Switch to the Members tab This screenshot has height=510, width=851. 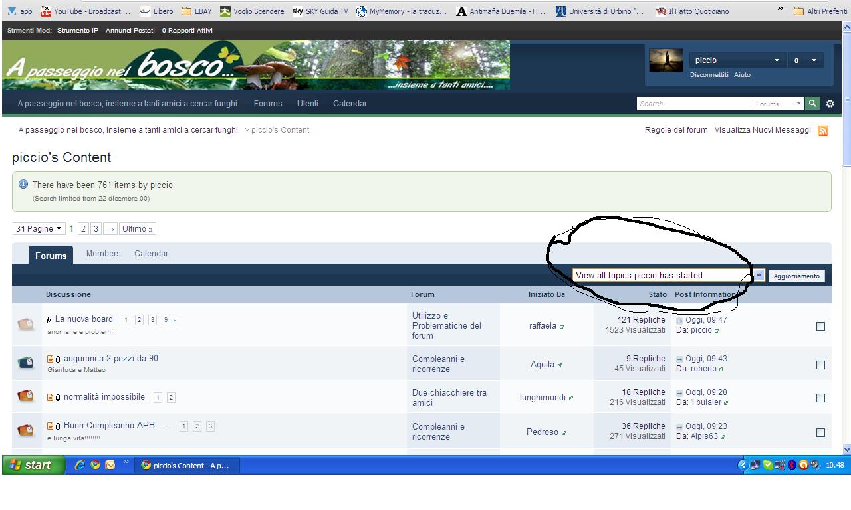103,254
